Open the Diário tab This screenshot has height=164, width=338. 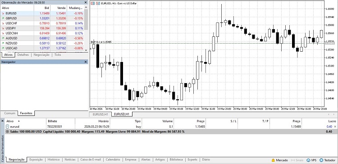point(206,160)
